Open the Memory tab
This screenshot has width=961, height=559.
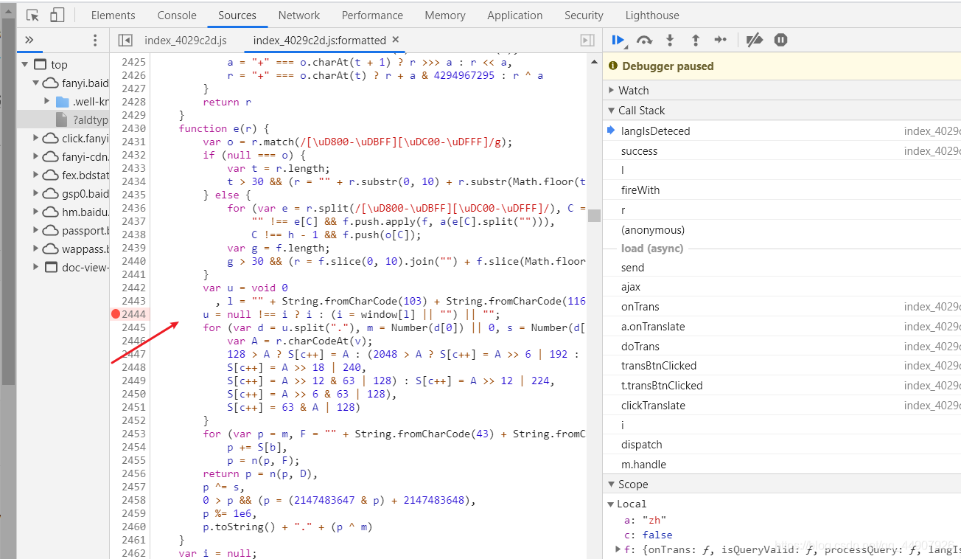click(x=445, y=15)
